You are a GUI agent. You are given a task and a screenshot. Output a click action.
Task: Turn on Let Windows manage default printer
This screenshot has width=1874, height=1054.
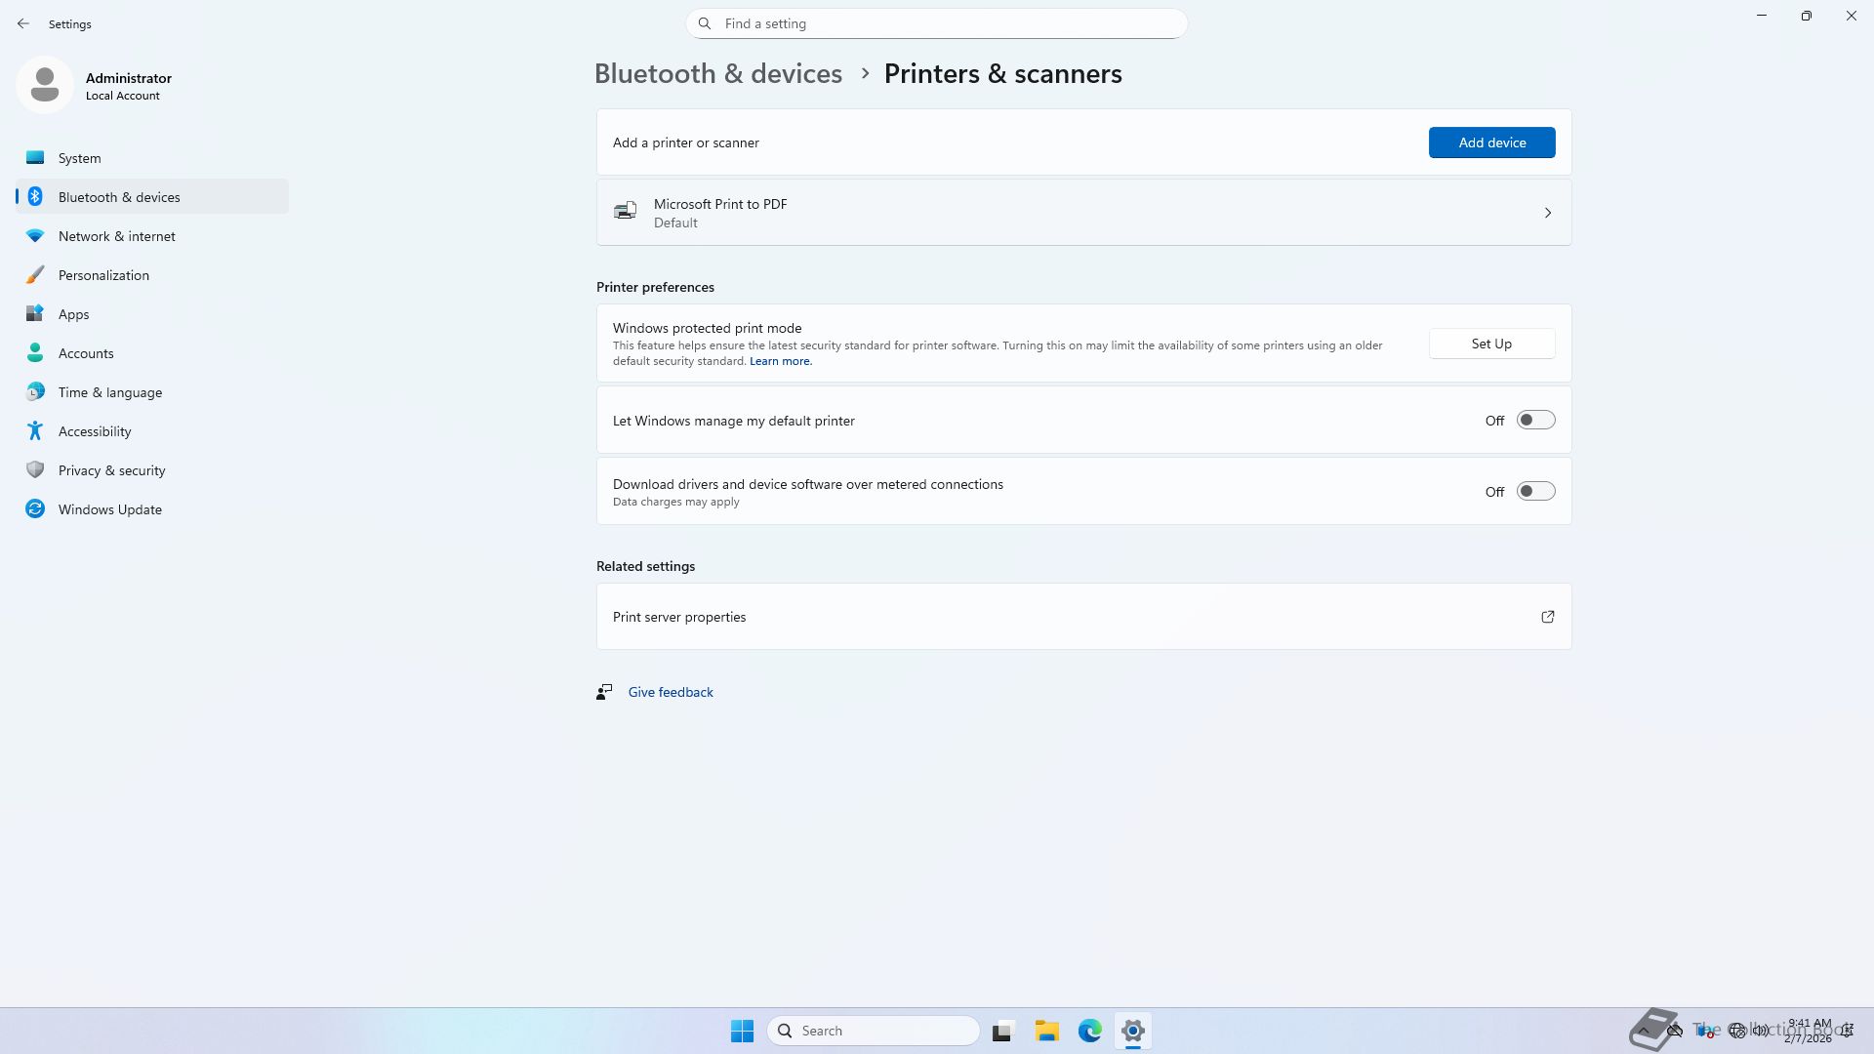1535,421
